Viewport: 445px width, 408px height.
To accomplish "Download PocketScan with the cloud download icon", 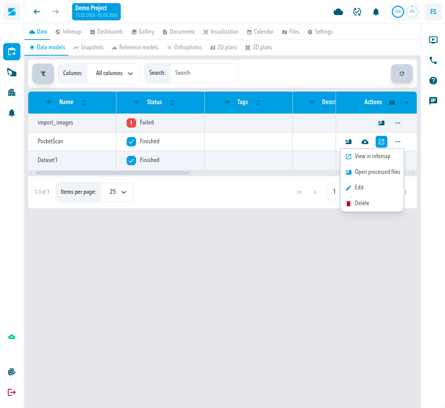I will 365,142.
